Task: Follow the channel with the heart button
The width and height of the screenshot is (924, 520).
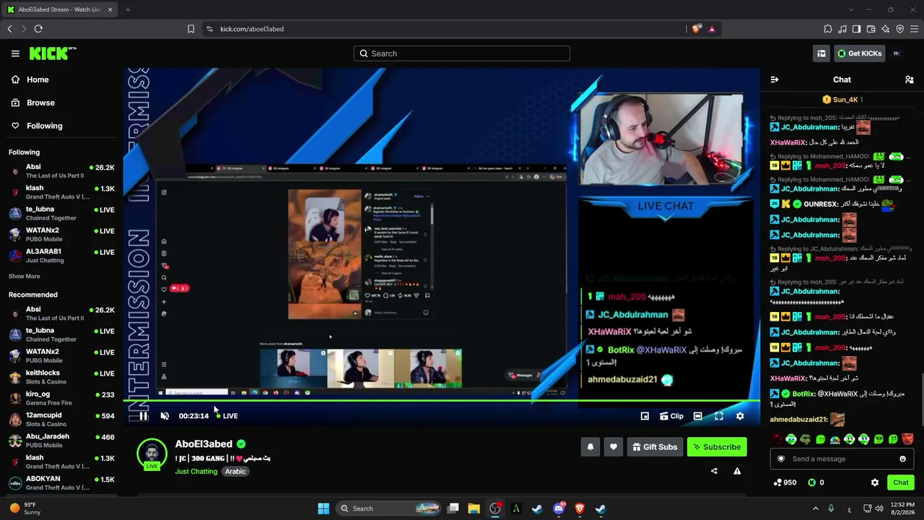Action: click(x=614, y=447)
